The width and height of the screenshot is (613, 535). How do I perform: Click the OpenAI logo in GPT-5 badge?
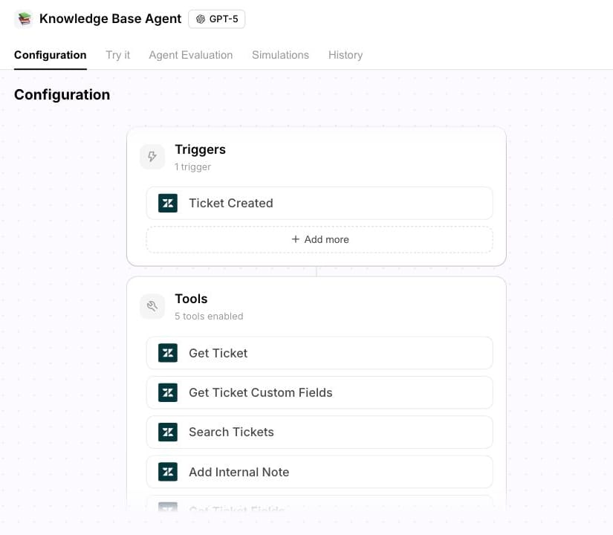pyautogui.click(x=201, y=19)
